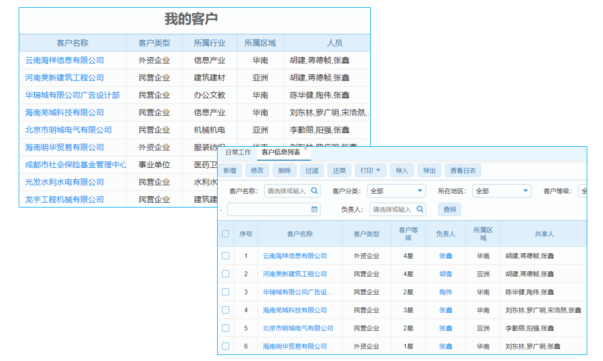Click the magnifier icon beside 客户名称 field

pos(314,191)
